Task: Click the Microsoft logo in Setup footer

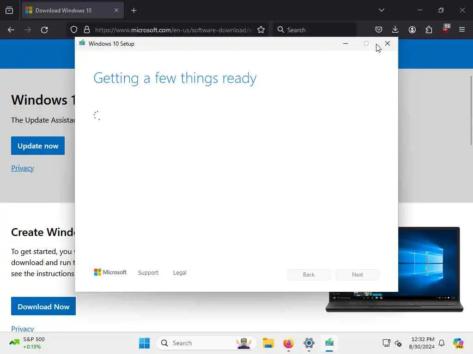Action: pyautogui.click(x=110, y=272)
